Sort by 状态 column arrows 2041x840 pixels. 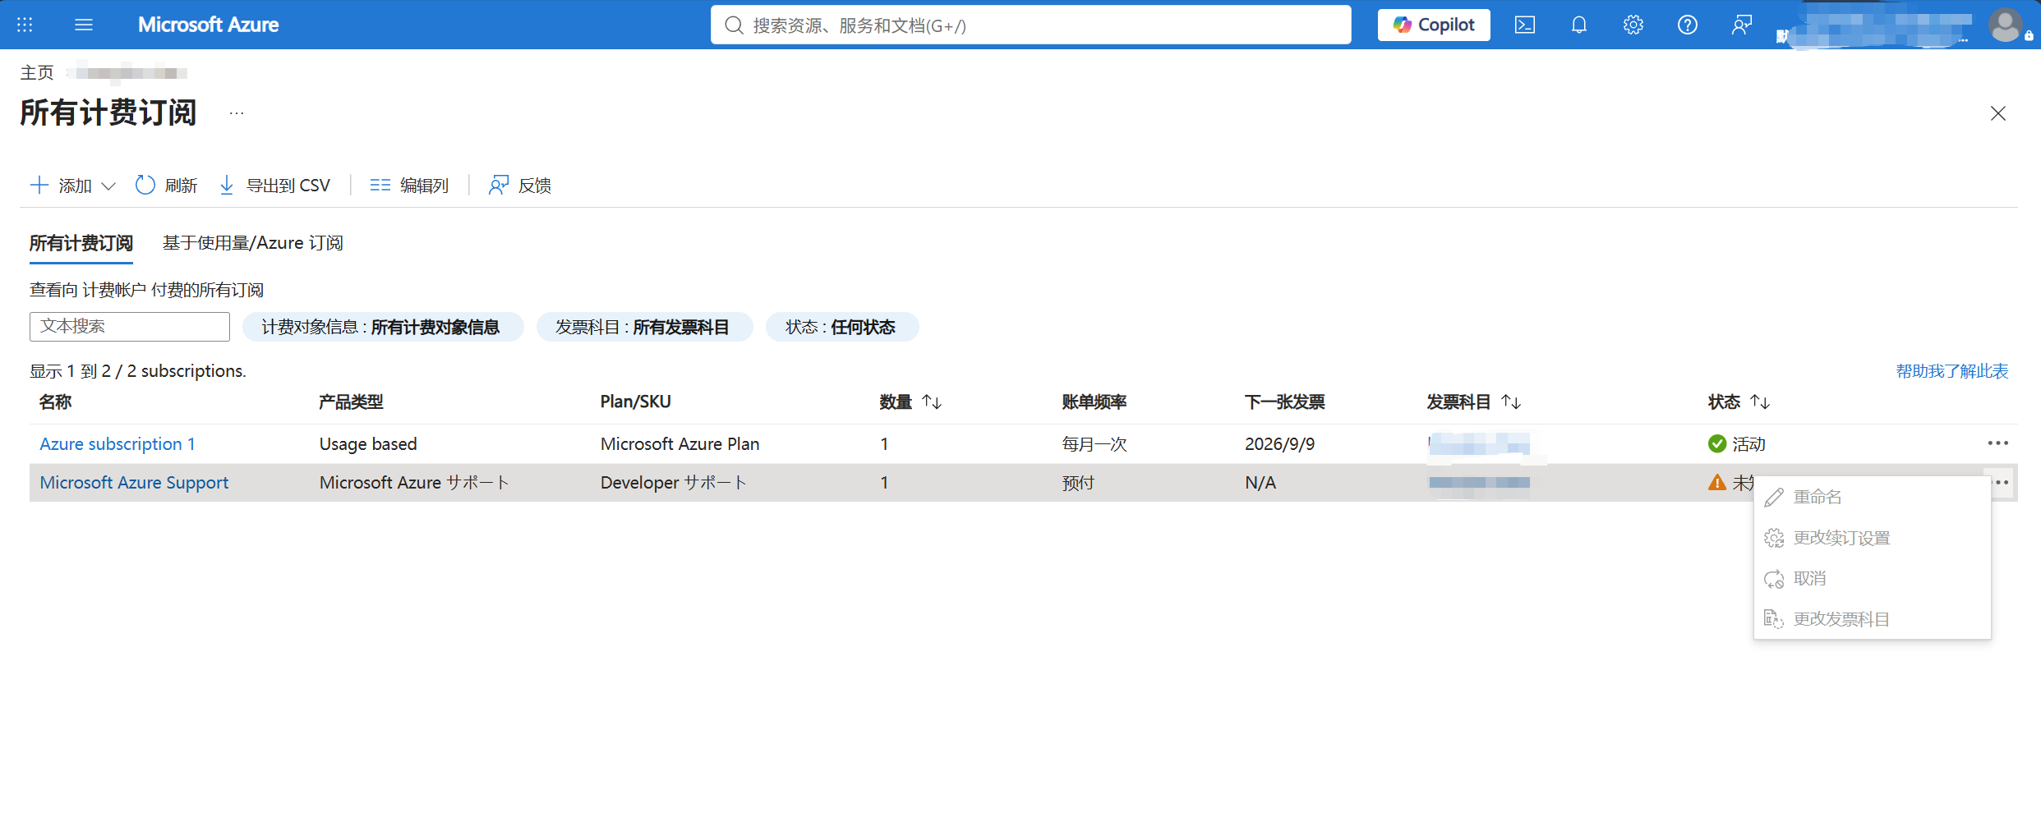point(1760,402)
